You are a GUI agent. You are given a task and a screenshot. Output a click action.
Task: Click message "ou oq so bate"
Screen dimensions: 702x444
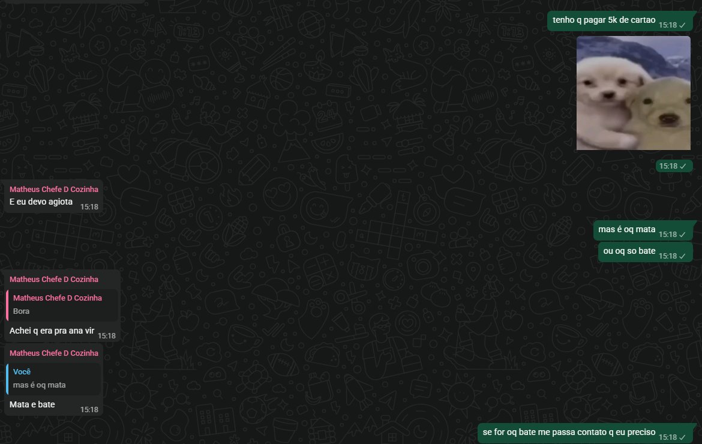coord(629,251)
